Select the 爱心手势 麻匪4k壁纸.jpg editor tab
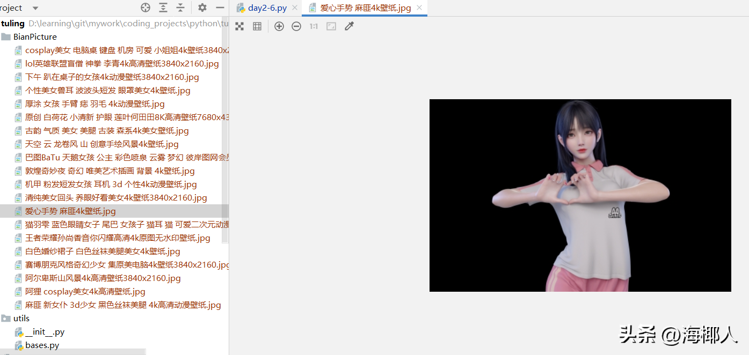This screenshot has height=355, width=749. tap(366, 8)
